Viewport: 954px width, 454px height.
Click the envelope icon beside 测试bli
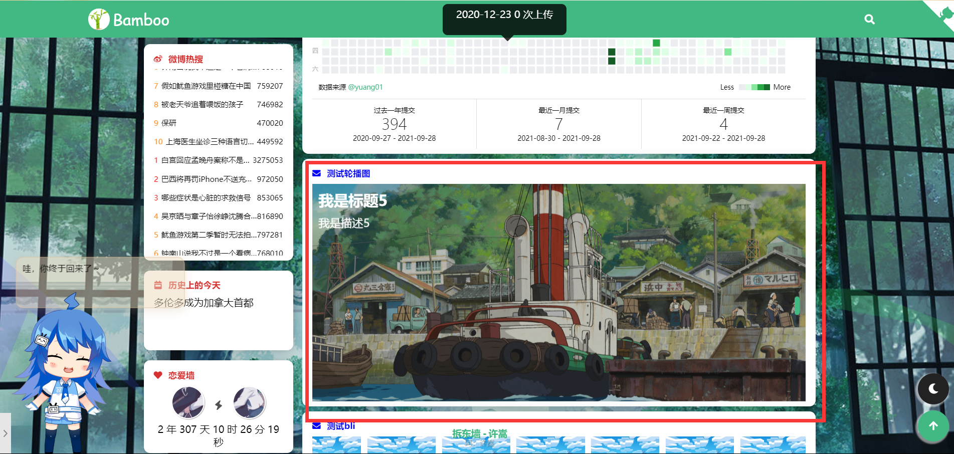pyautogui.click(x=316, y=426)
